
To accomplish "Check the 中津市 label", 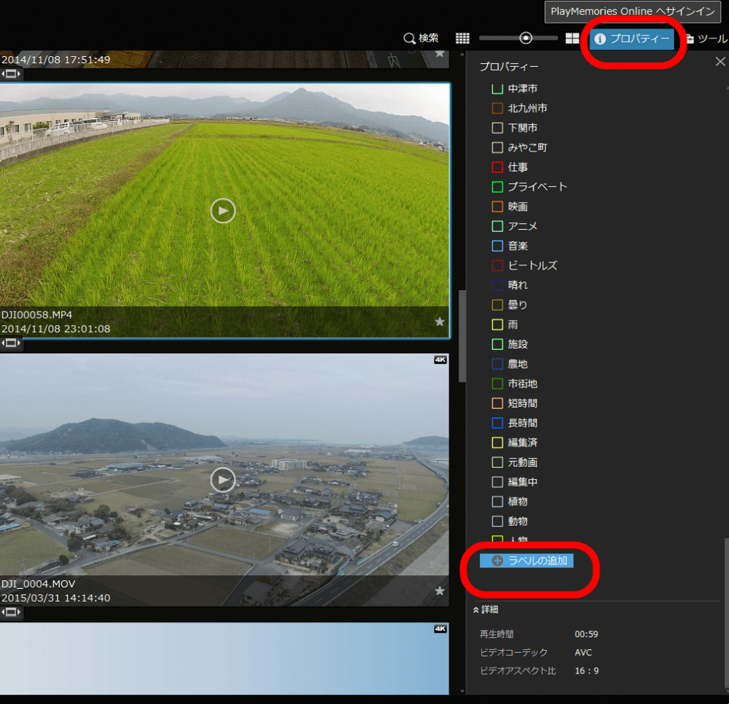I will [x=497, y=88].
